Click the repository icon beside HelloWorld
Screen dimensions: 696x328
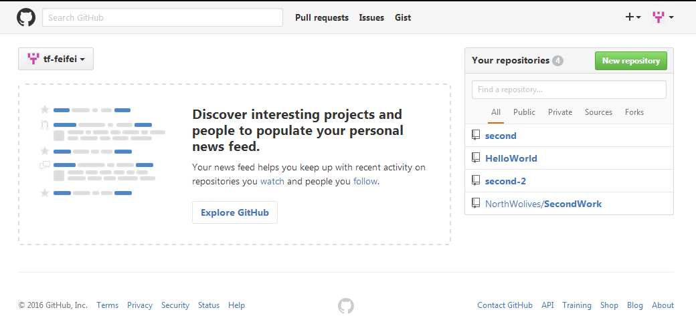(475, 158)
